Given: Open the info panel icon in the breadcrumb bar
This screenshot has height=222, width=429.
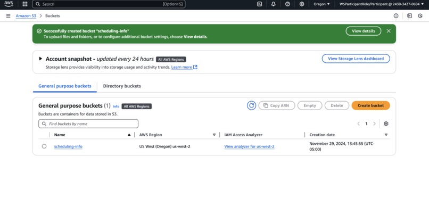Looking at the screenshot, I should click(396, 16).
